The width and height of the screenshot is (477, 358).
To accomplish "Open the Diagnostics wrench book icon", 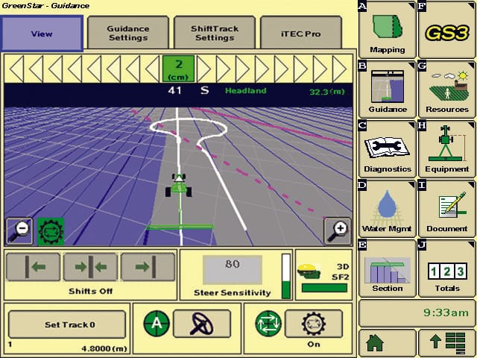I will coord(387,148).
